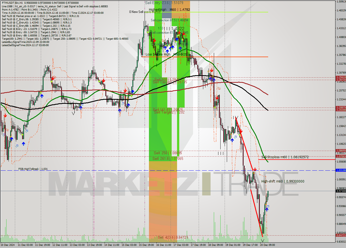This screenshot has width=346, height=248.
Task: Click the red 0.84721 price tag
Action: click(341, 235)
